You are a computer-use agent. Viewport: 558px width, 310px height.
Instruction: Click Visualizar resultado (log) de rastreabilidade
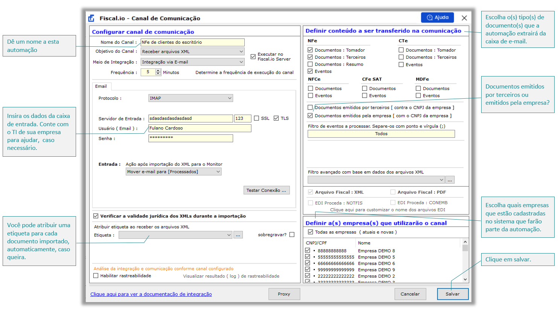coord(231,276)
